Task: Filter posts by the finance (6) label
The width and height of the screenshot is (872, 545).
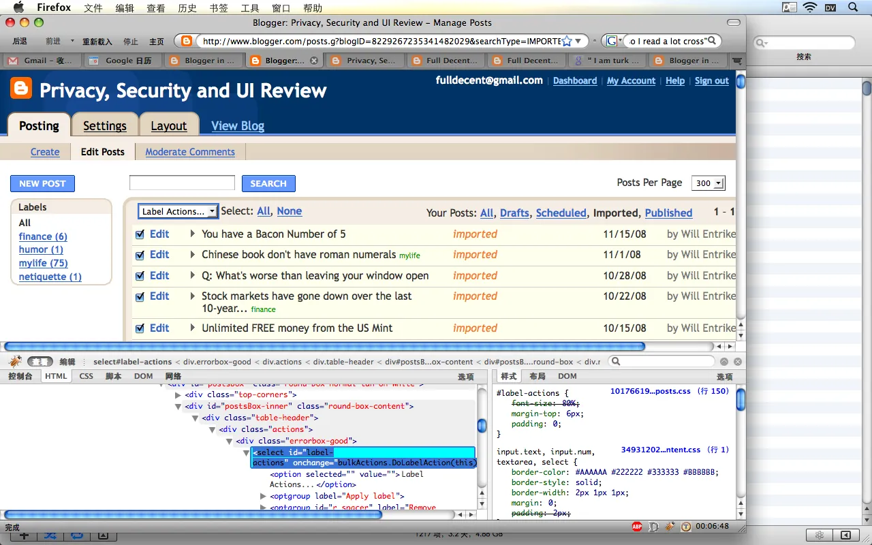Action: coord(43,236)
